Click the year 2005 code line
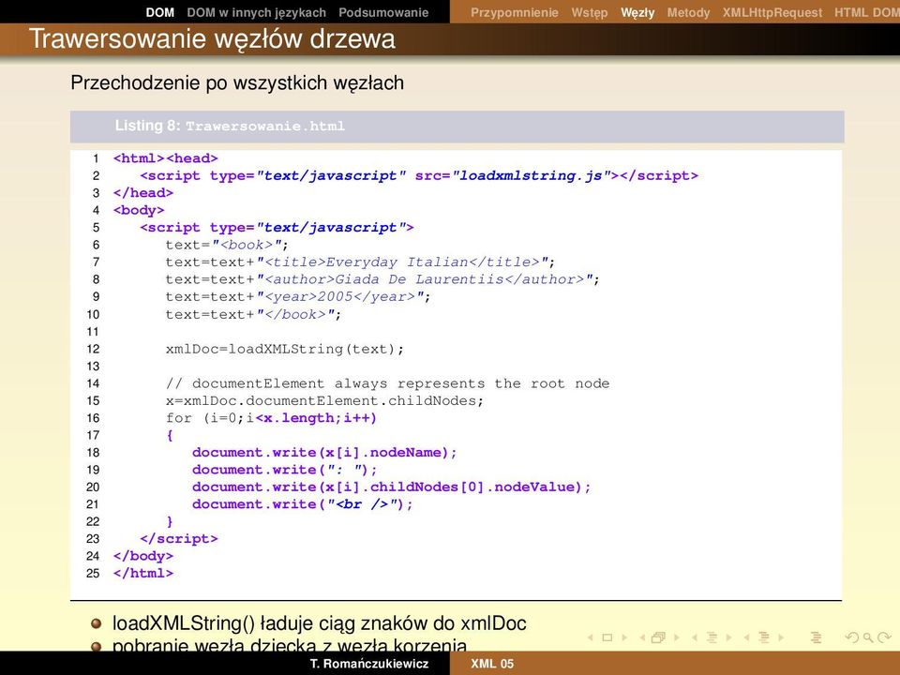This screenshot has height=675, width=900. pos(298,297)
